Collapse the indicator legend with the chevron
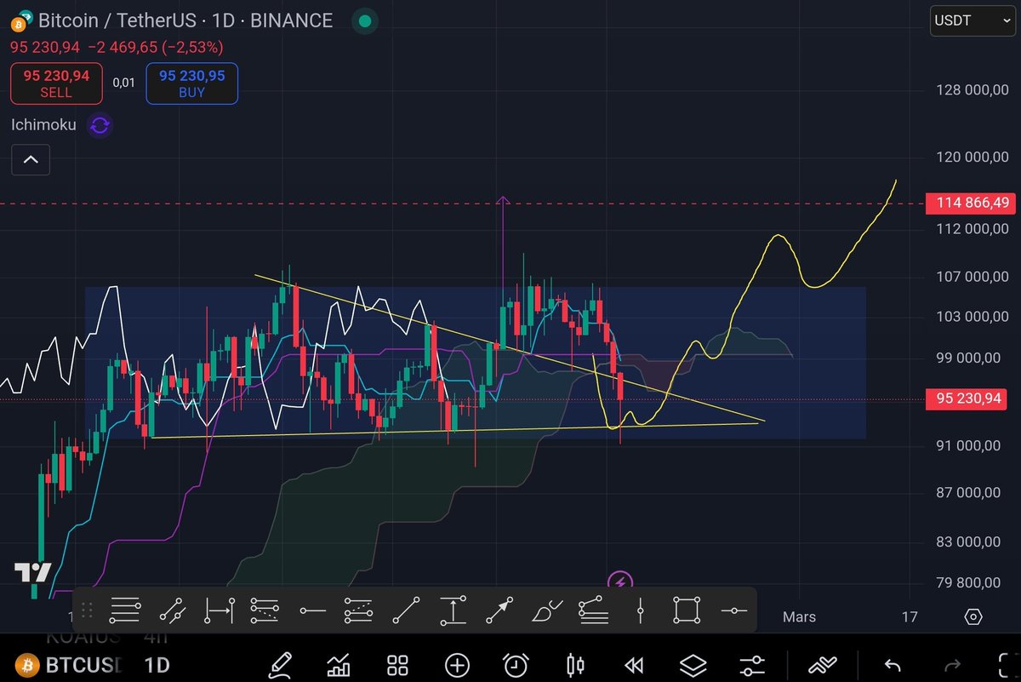Viewport: 1021px width, 682px height. [31, 159]
